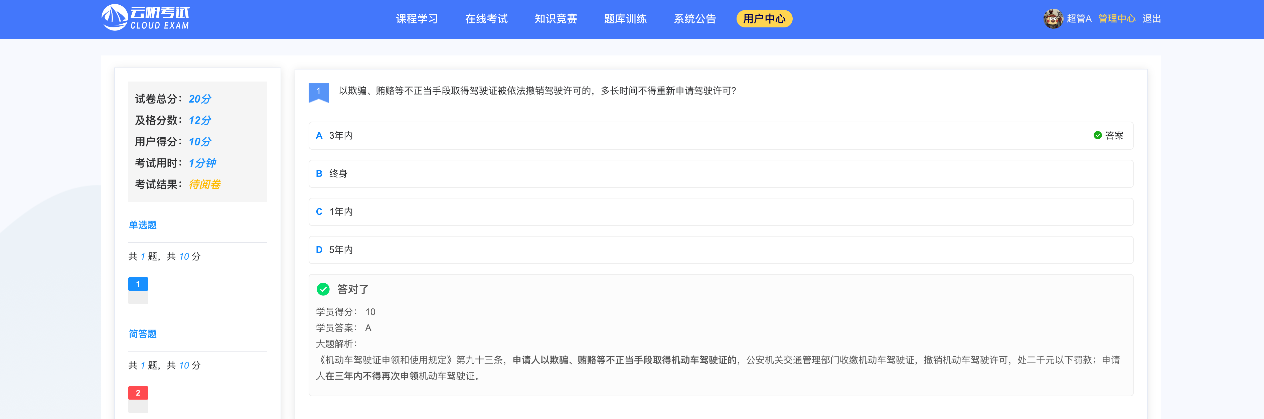Click the explanation text citing 第九十三条
This screenshot has width=1264, height=419.
pos(718,368)
